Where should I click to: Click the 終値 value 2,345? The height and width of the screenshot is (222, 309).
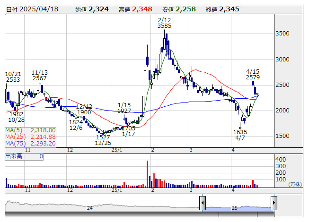pyautogui.click(x=229, y=9)
